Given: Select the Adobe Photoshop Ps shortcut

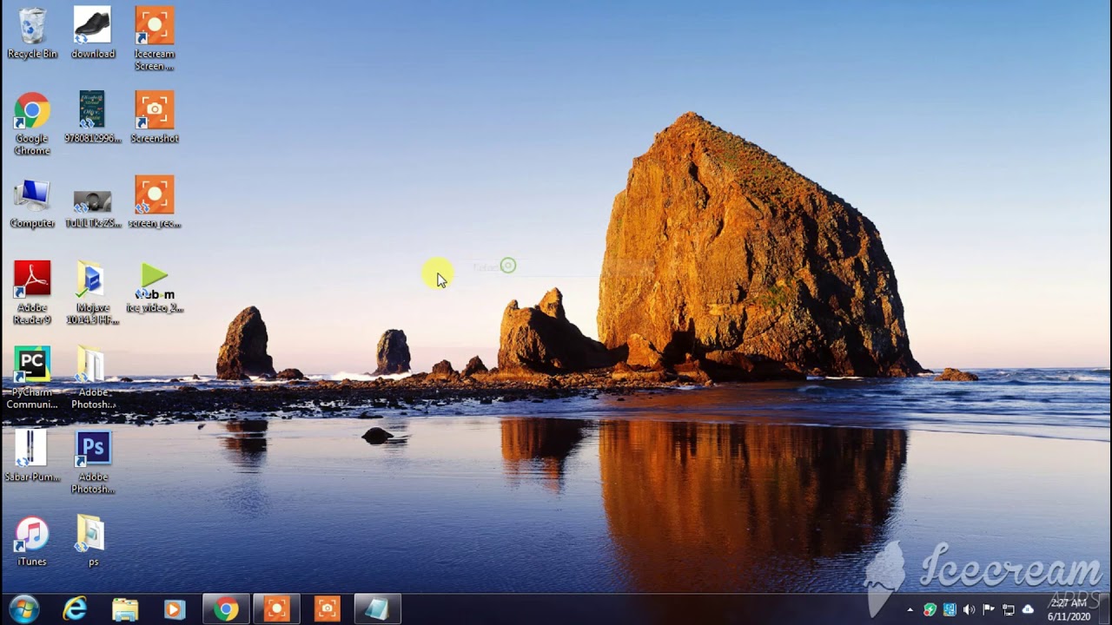Looking at the screenshot, I should click(x=92, y=462).
